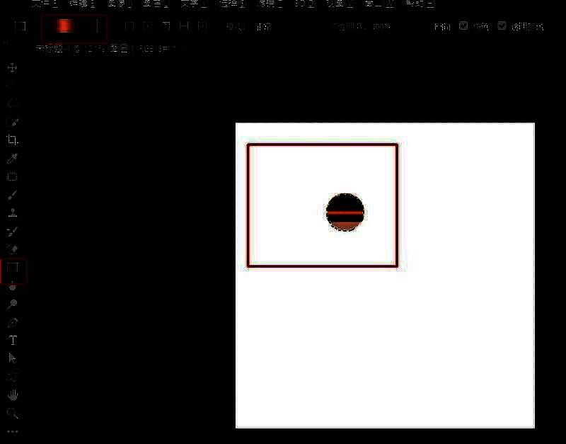Activate the Clone Stamp tool

[12, 213]
